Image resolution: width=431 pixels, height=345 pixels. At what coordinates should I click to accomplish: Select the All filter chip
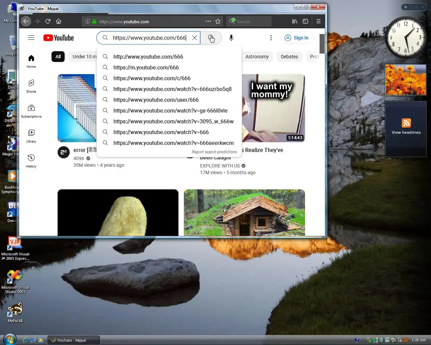tap(58, 57)
